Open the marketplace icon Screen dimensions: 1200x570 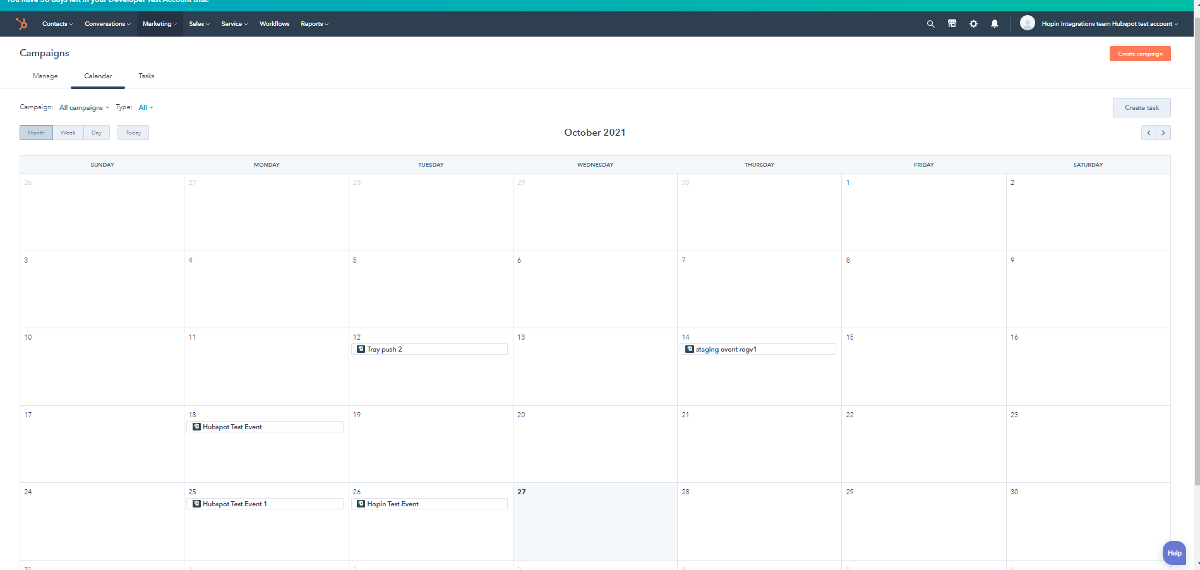(x=952, y=24)
